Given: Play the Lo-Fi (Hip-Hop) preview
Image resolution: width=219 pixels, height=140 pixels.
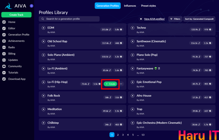Looking at the screenshot, I should pos(44,82).
